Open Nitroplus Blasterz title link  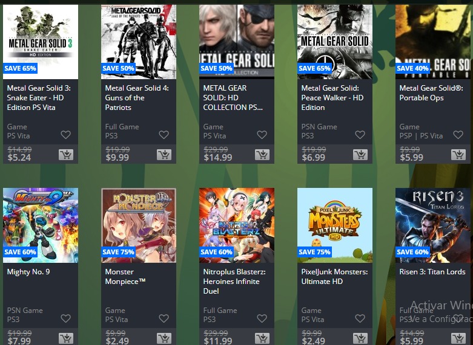pos(234,282)
